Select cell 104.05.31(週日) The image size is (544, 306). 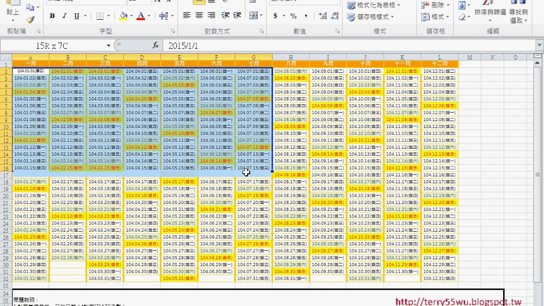pos(179,278)
